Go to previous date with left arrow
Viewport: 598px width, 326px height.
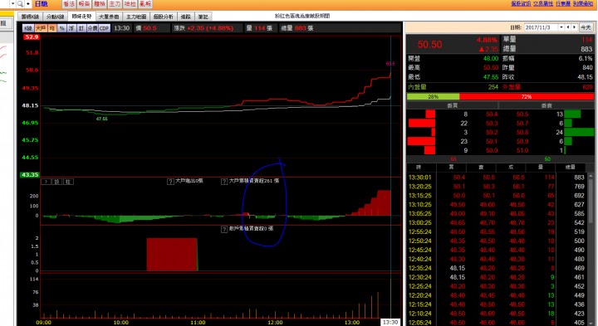[x=568, y=27]
